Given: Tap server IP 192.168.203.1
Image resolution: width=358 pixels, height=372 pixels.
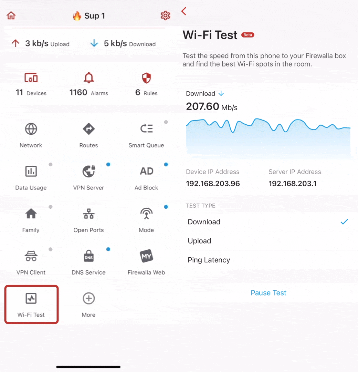Looking at the screenshot, I should point(292,183).
